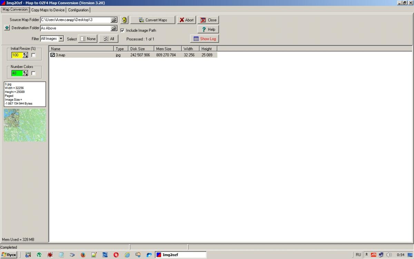Click the yellow refresh icon beside source folder

pyautogui.click(x=124, y=20)
